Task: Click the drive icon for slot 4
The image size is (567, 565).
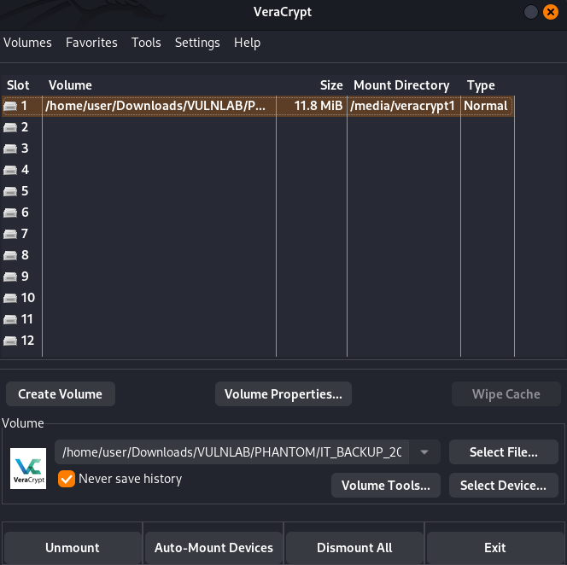Action: pos(10,170)
